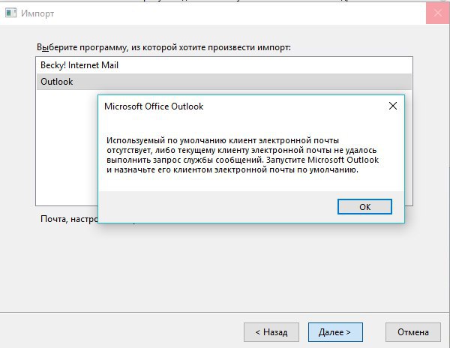Viewport: 450px width, 348px height.
Task: Go back with the Назад button
Action: coord(271,332)
